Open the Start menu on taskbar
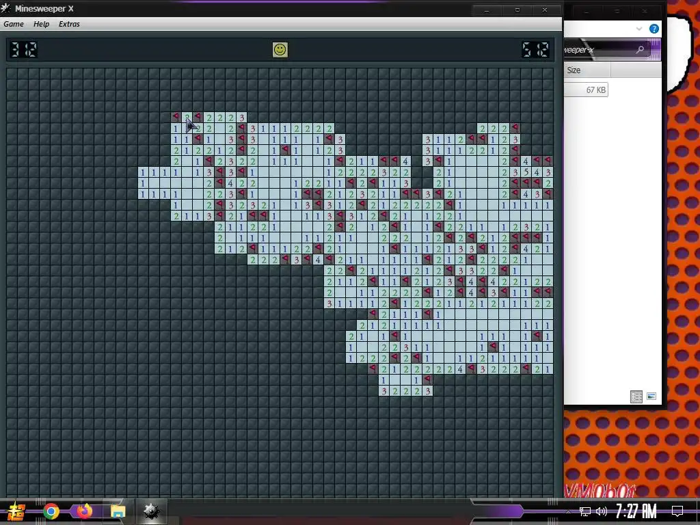The image size is (700, 525). tap(16, 511)
